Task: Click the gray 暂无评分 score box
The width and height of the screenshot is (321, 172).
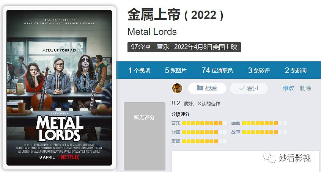Action: point(145,136)
